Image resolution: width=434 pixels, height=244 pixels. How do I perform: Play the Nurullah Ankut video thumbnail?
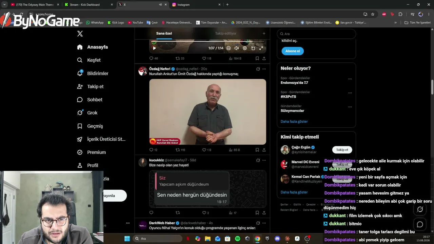point(208,112)
